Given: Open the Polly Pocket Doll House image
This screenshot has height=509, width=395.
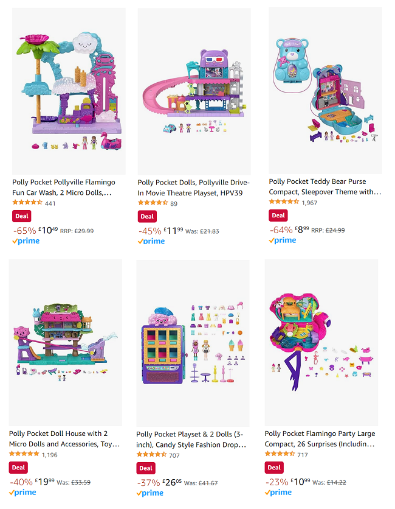Looking at the screenshot, I should tap(66, 342).
